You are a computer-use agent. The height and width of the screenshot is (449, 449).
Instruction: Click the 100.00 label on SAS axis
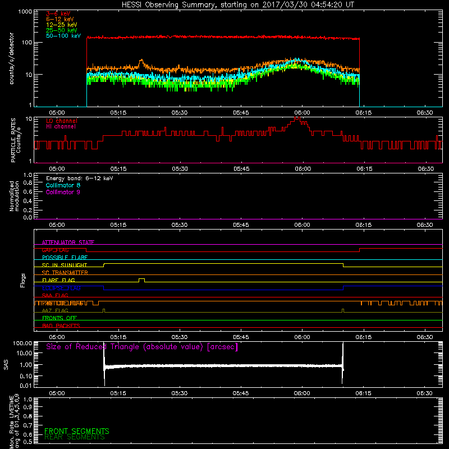(x=22, y=343)
